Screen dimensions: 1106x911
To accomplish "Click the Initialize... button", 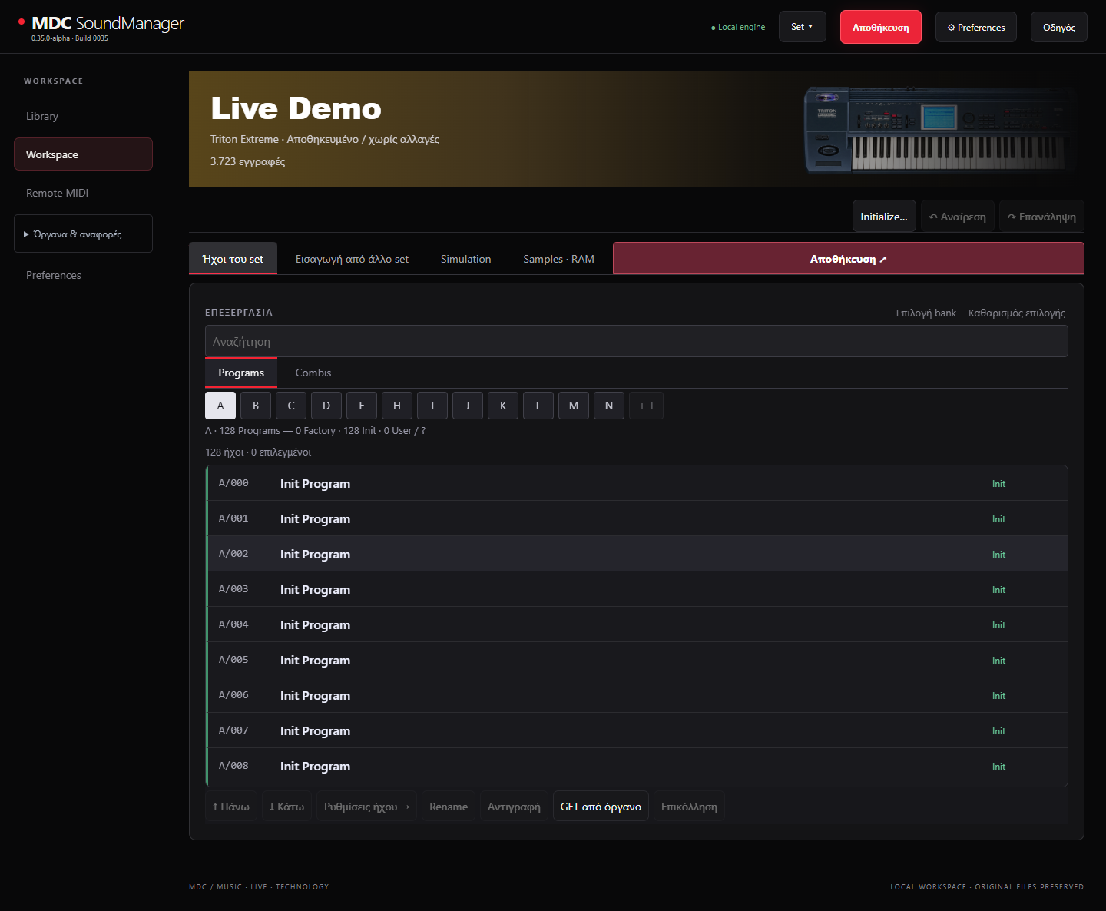I will tap(883, 217).
